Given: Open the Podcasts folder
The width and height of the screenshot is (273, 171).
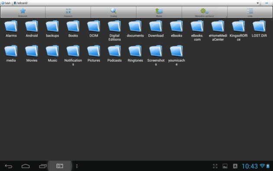Looking at the screenshot, I should 114,54.
